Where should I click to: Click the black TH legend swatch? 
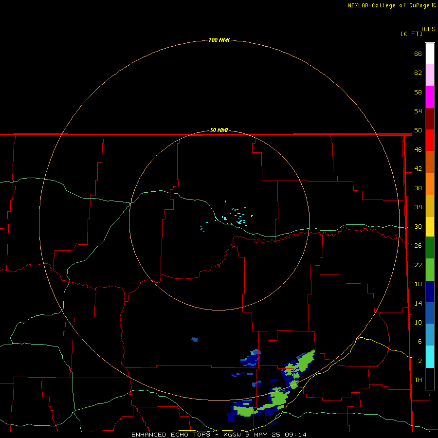[430, 379]
